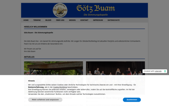Screen dimensions: 169x106
Task: Navigate to IMPRESSUM
Action: tap(98, 20)
